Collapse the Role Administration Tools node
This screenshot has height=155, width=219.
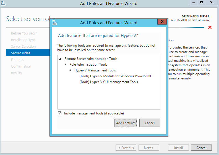coord(65,65)
